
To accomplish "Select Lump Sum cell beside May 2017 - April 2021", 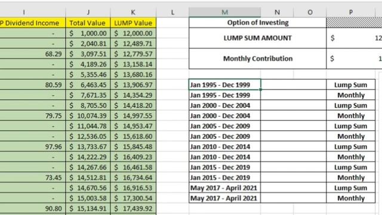I will point(351,188).
